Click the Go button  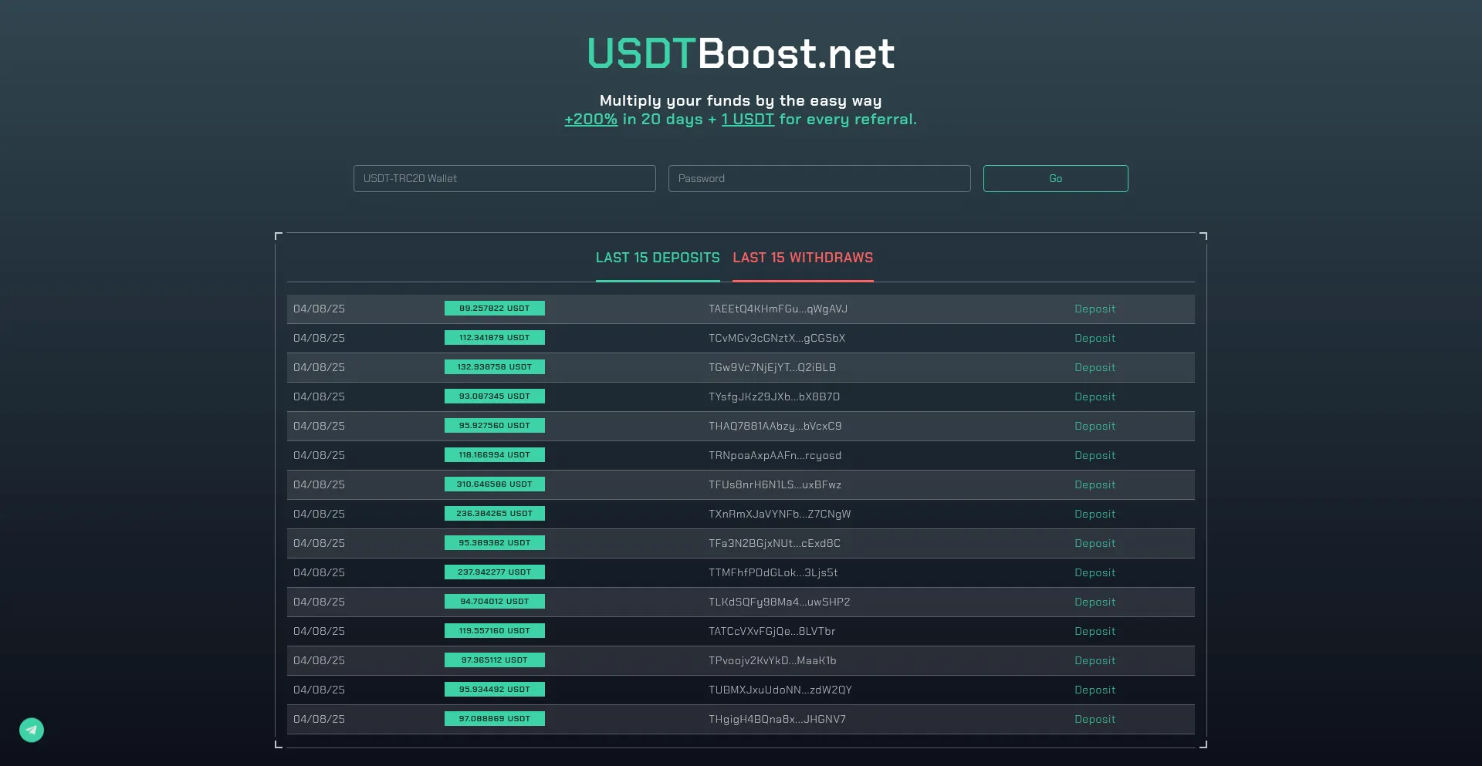tap(1056, 178)
